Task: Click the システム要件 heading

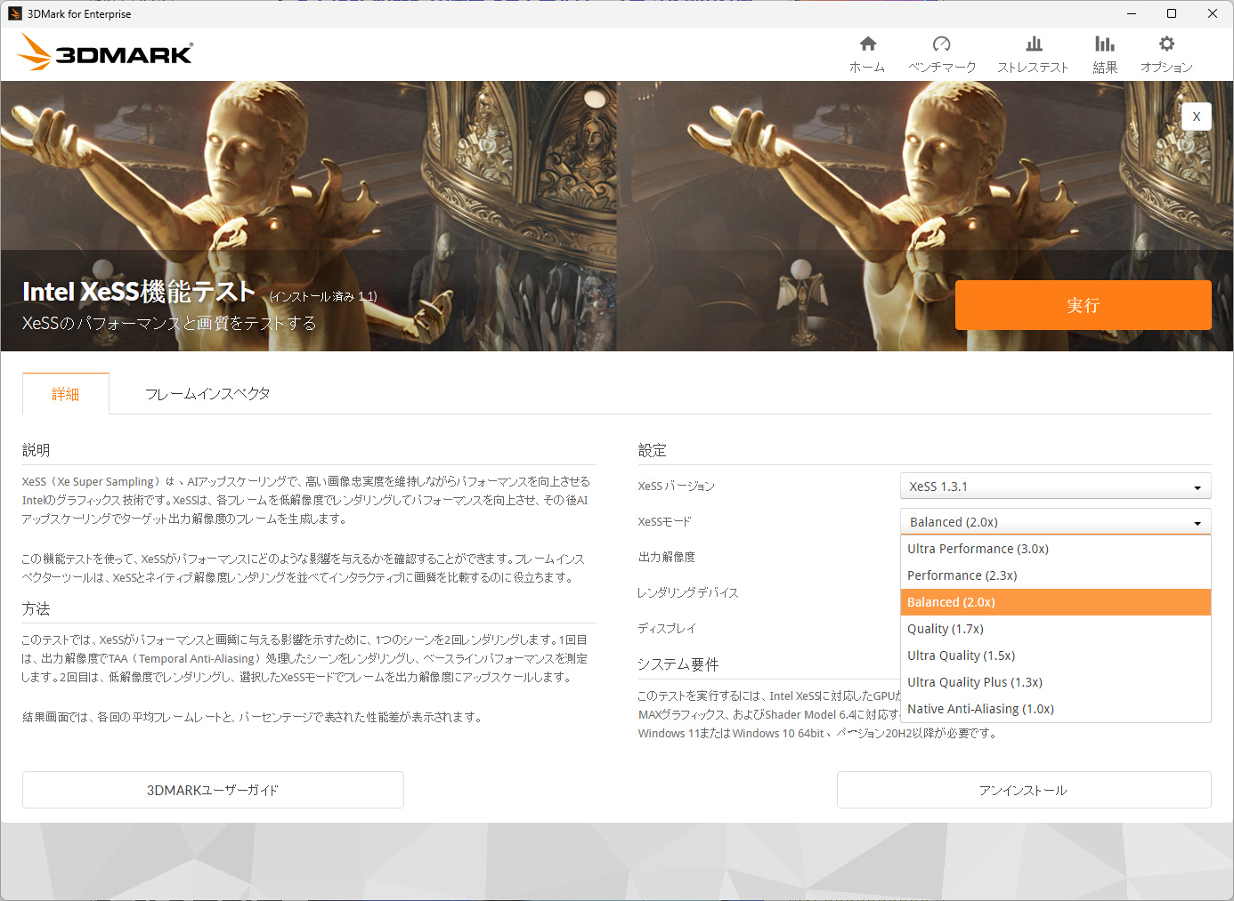Action: (x=678, y=664)
